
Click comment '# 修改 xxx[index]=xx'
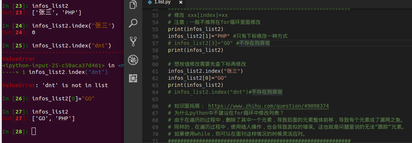(198, 15)
